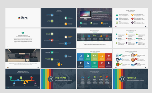Click the orange circle in Numeric Service List

(x=127, y=34)
